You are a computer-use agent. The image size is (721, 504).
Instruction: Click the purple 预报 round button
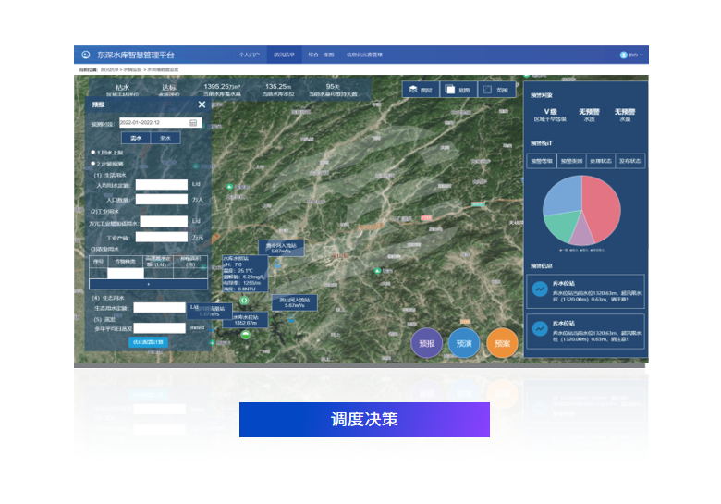[x=426, y=343]
